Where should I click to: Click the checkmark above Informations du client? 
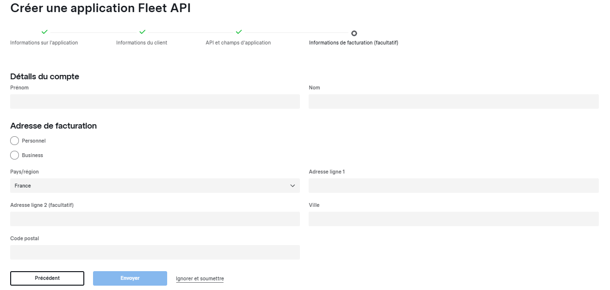click(142, 32)
